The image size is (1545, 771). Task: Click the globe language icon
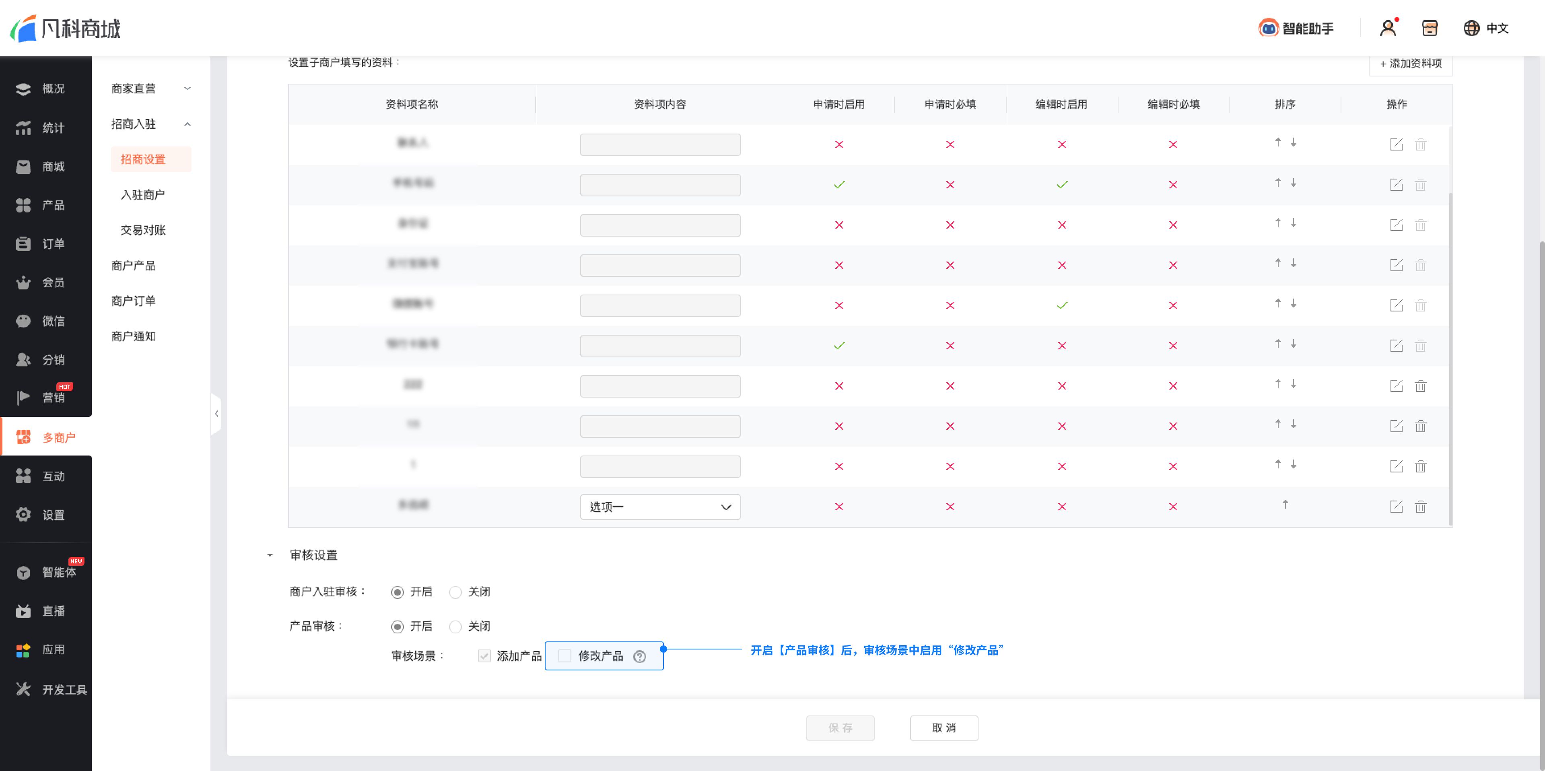click(x=1471, y=28)
